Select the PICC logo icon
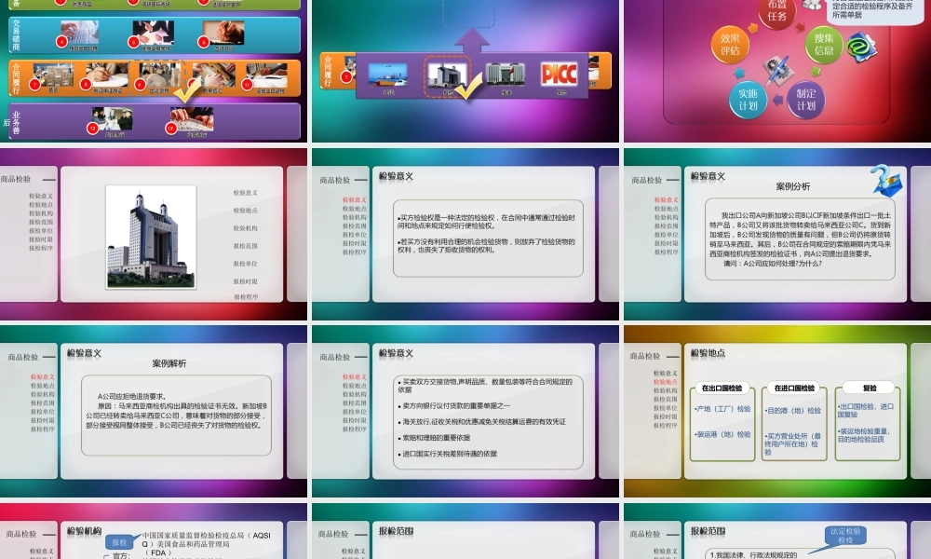Screen dimensions: 931x559 tap(559, 73)
